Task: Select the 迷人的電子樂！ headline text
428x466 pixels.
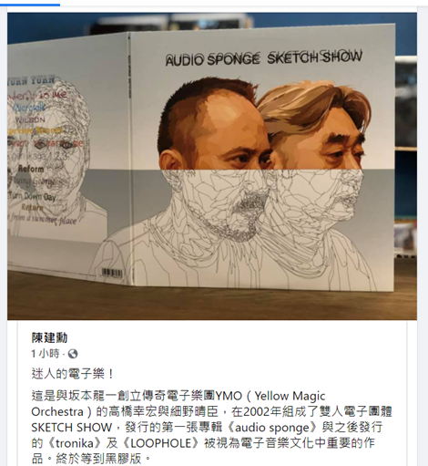Action: tap(72, 374)
